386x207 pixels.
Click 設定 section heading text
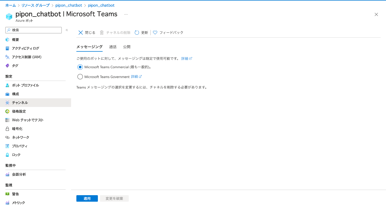pos(9,76)
